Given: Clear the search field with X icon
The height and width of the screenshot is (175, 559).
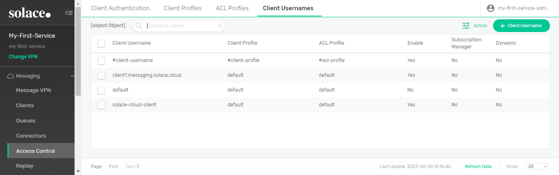Looking at the screenshot, I should tap(220, 25).
